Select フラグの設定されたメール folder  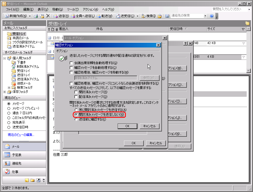coord(25,42)
